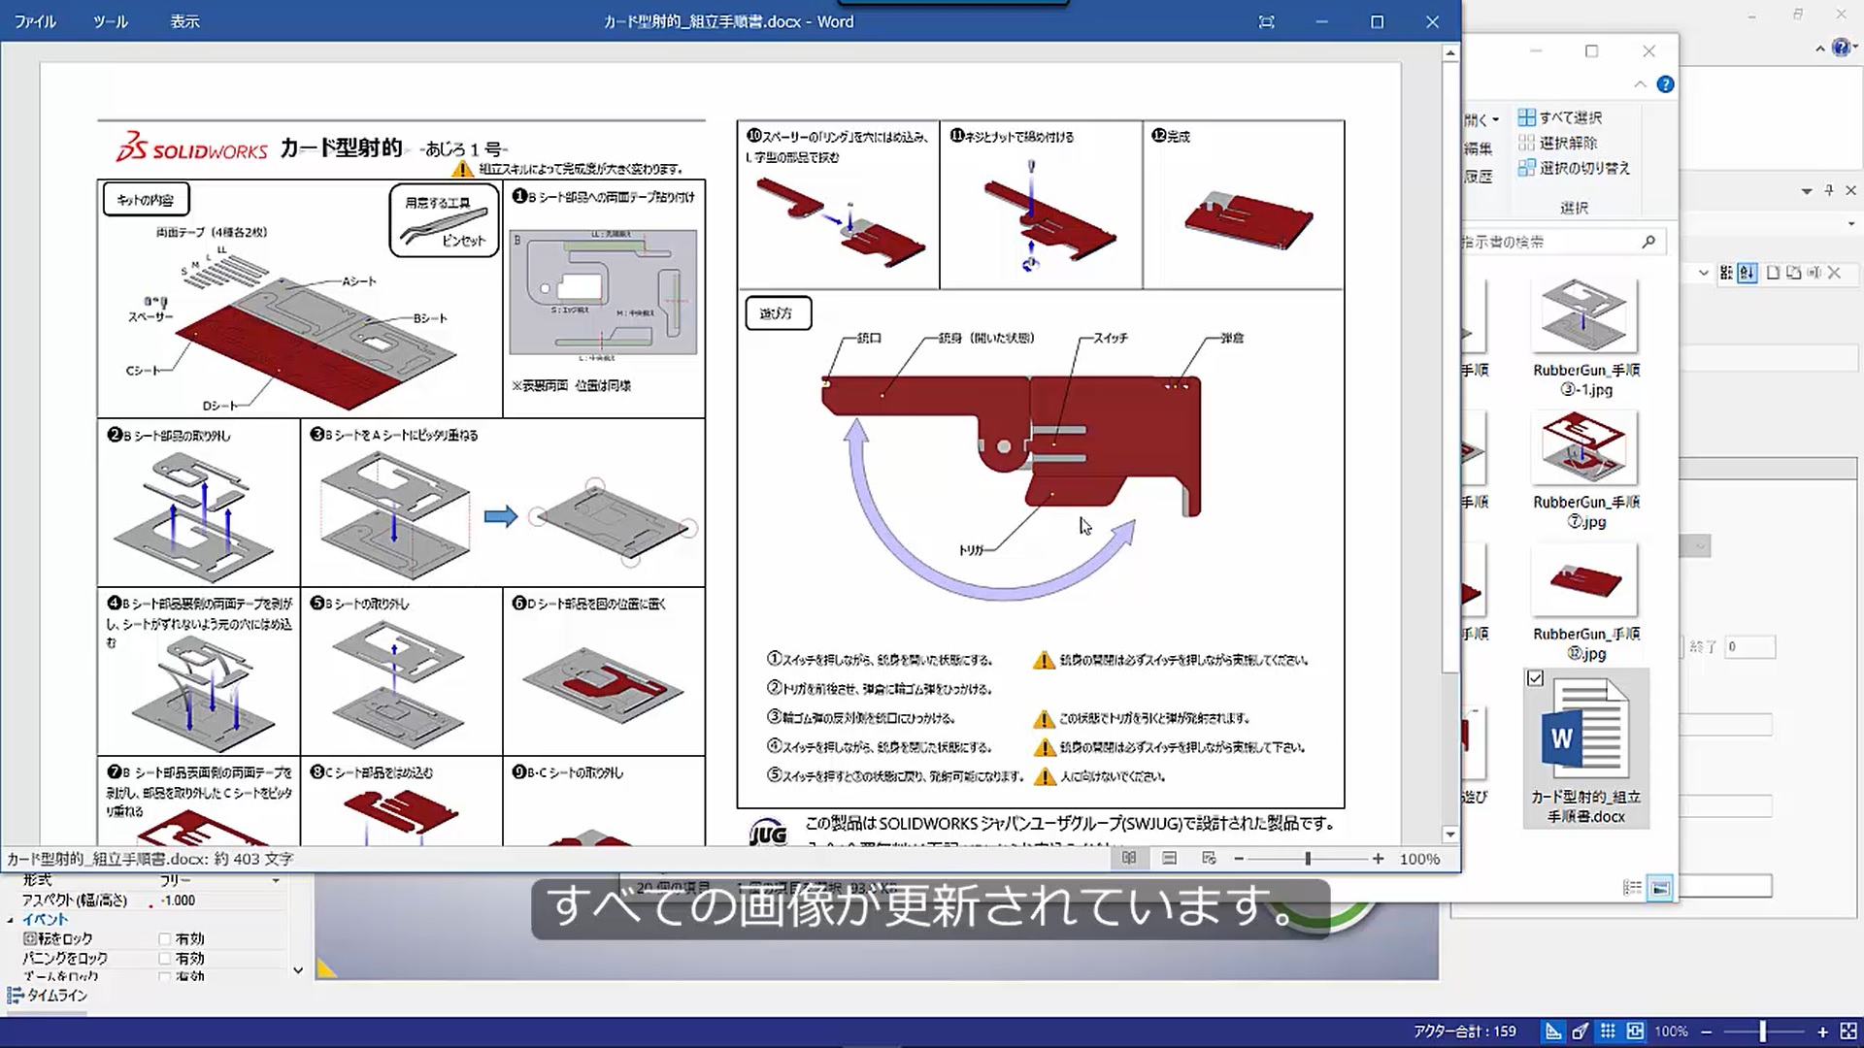The width and height of the screenshot is (1864, 1048).
Task: Select the カード型射的_組立手順書.docx Word file icon
Action: coord(1586,729)
